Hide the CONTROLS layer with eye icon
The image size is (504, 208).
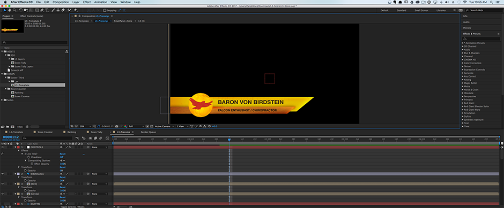coord(2,147)
